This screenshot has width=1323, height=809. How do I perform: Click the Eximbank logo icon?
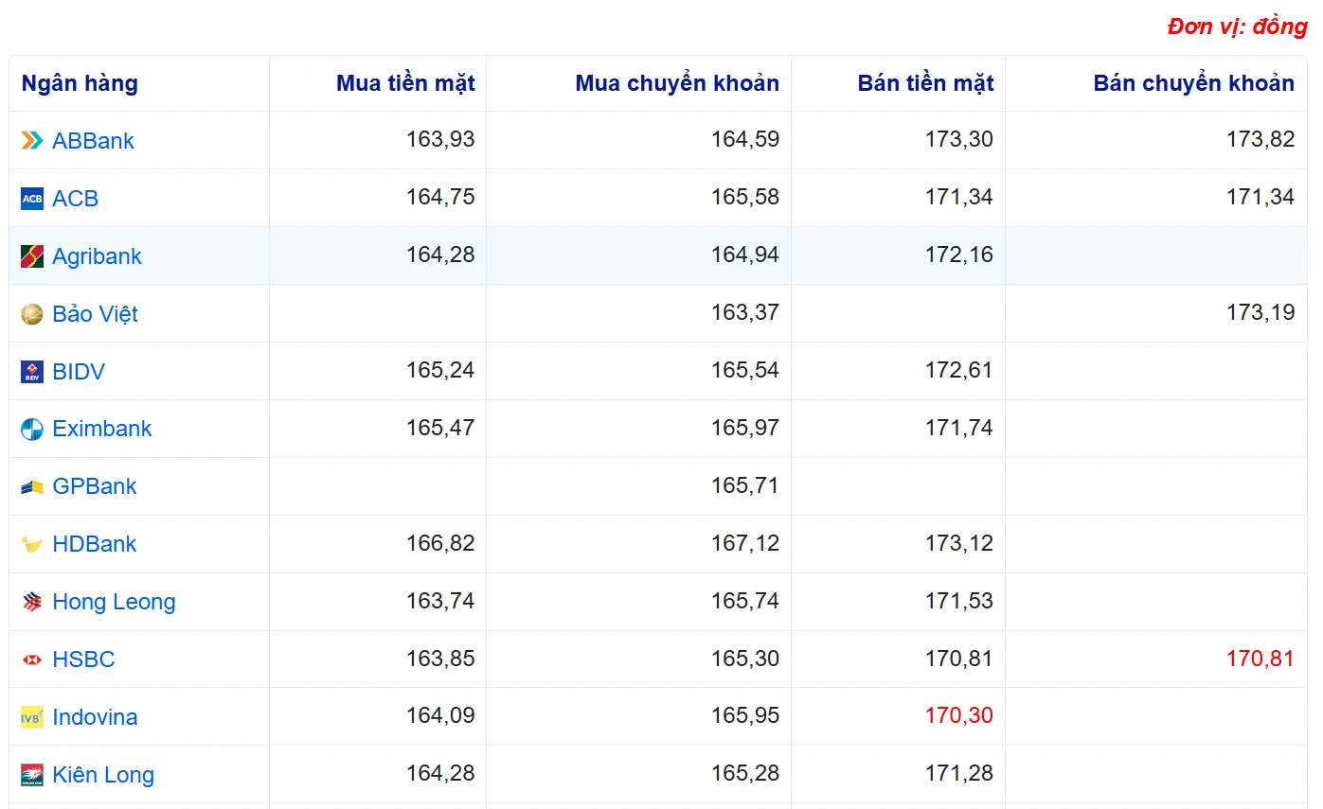[32, 430]
